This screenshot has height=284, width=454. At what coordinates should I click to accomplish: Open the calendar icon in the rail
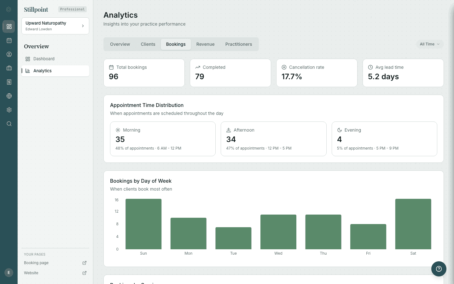pyautogui.click(x=9, y=40)
